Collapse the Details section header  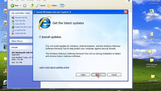(21, 47)
